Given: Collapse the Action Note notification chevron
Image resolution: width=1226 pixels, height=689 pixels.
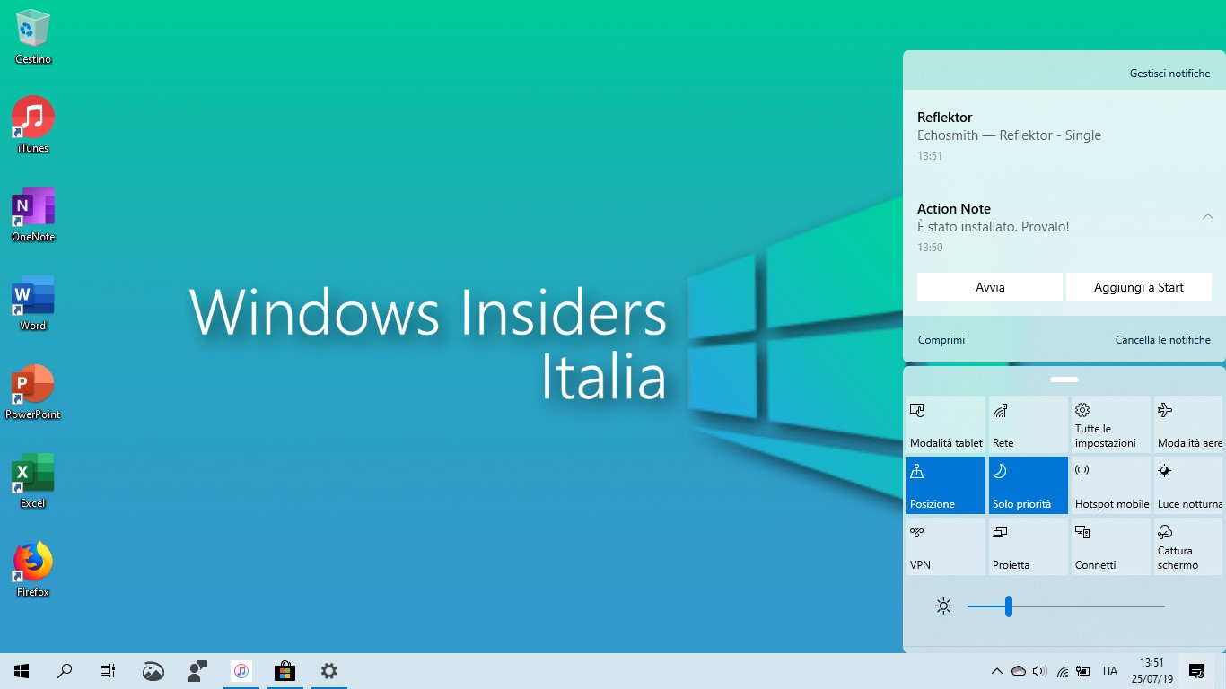Looking at the screenshot, I should (1208, 216).
